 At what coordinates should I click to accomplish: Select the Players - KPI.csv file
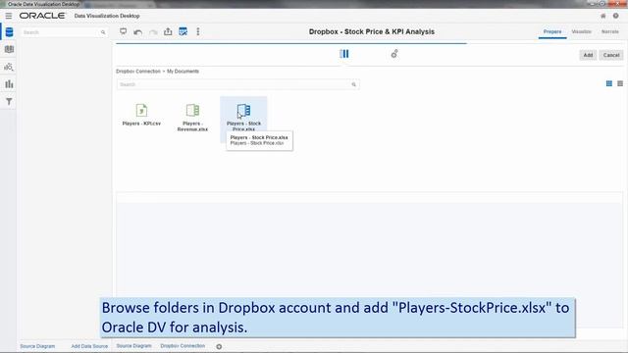(x=141, y=116)
